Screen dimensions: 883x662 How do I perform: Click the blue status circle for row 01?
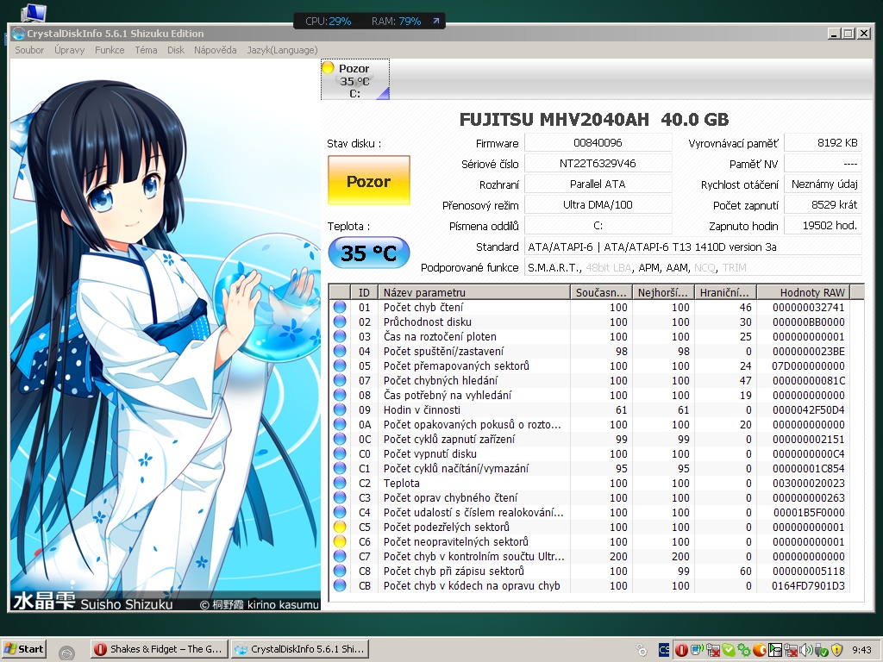point(340,308)
